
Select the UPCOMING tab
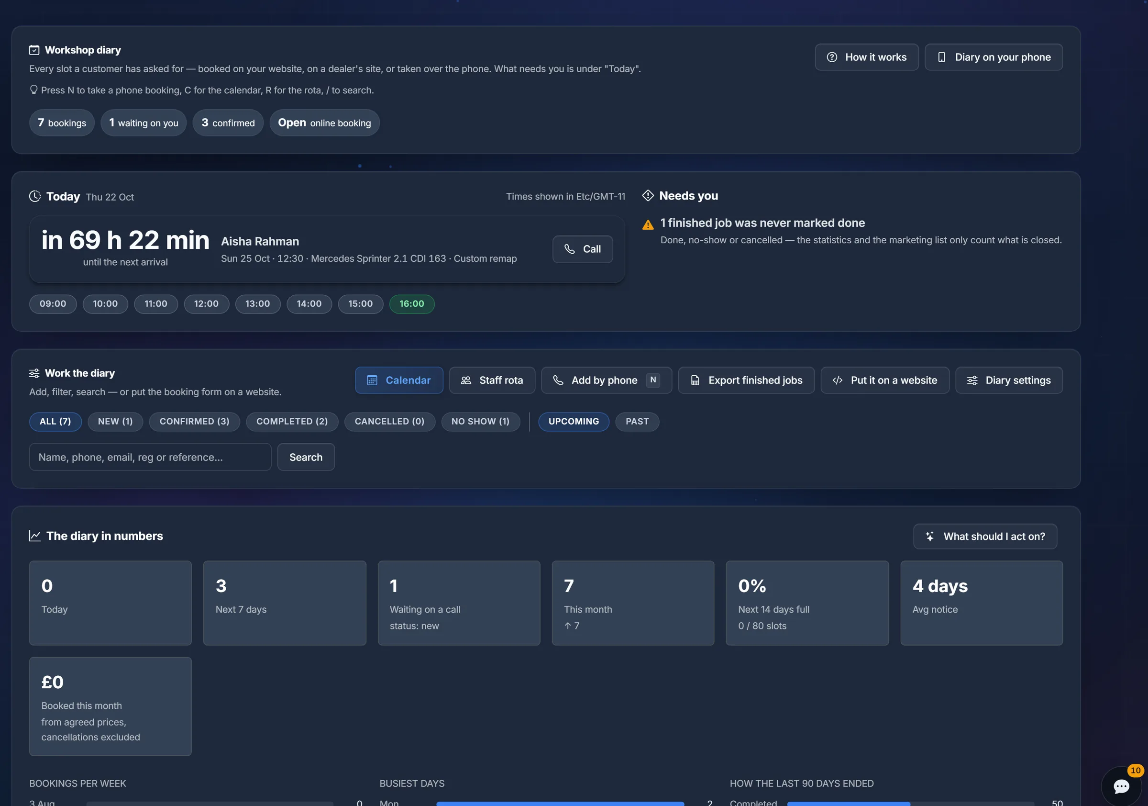[x=573, y=421]
